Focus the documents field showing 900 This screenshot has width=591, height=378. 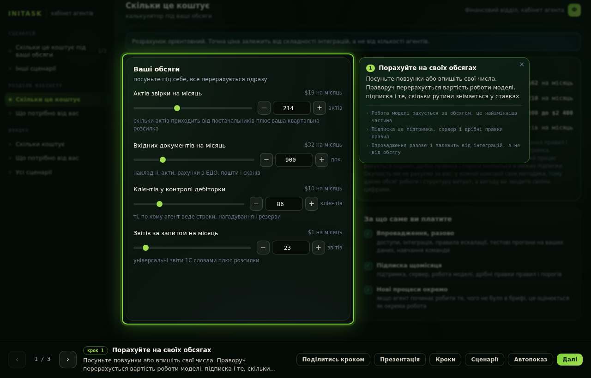pyautogui.click(x=294, y=160)
